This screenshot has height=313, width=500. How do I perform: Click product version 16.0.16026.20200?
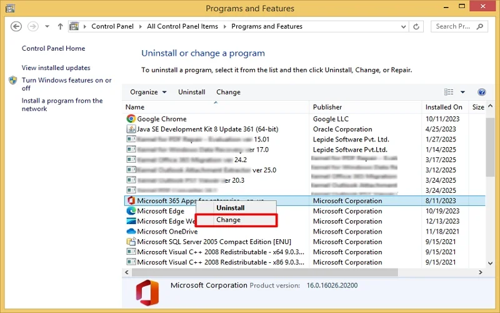click(332, 285)
